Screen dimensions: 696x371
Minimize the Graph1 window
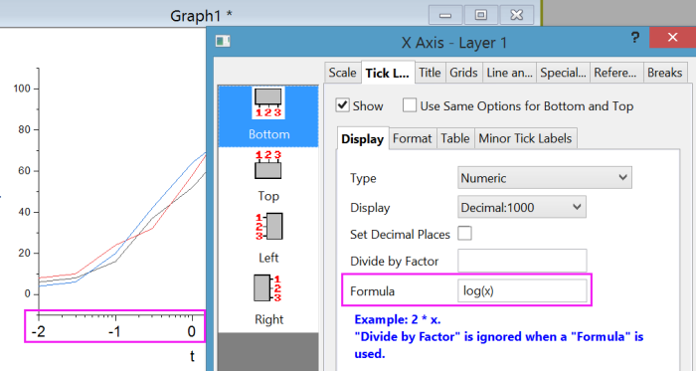[445, 15]
